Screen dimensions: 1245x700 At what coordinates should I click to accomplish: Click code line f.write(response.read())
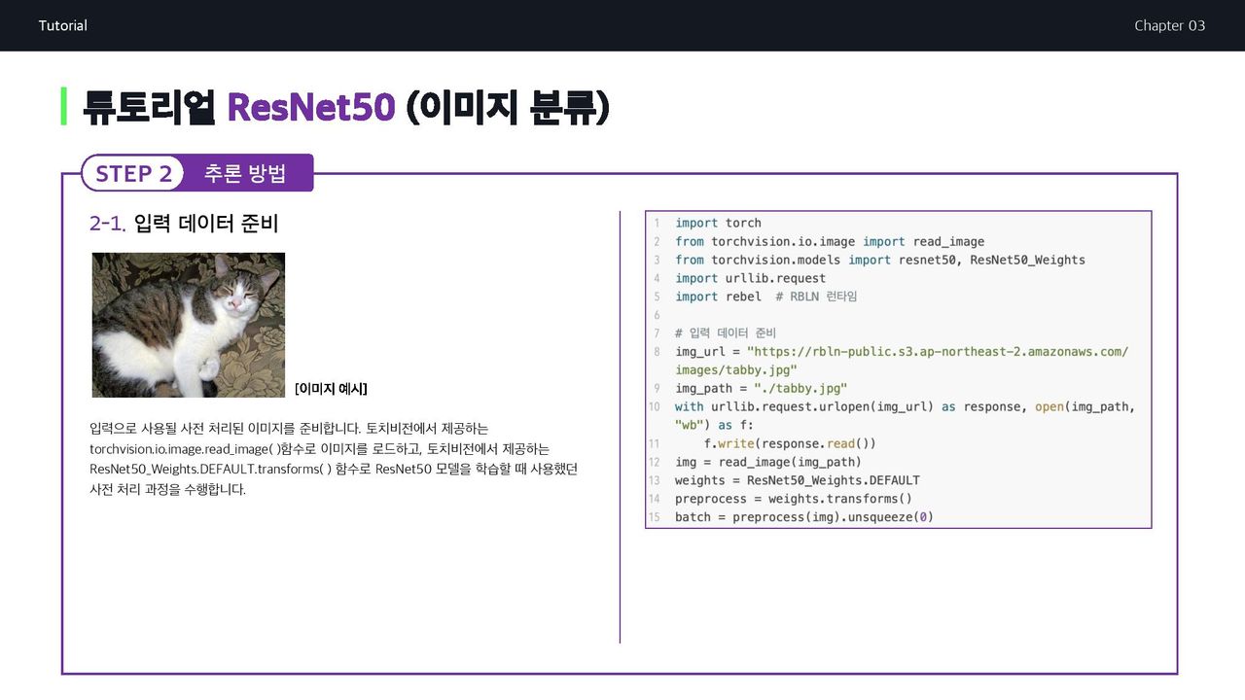pyautogui.click(x=790, y=443)
